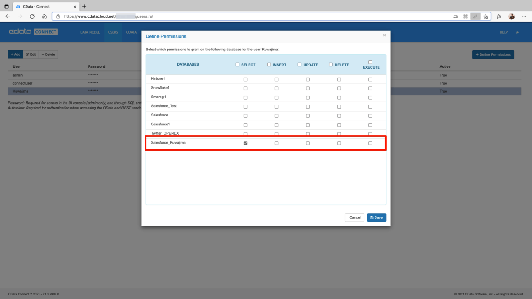The width and height of the screenshot is (532, 299).
Task: Go to browser home page
Action: click(x=44, y=16)
